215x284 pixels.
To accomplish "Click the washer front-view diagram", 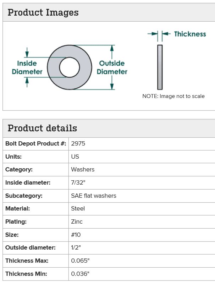I will tap(70, 67).
